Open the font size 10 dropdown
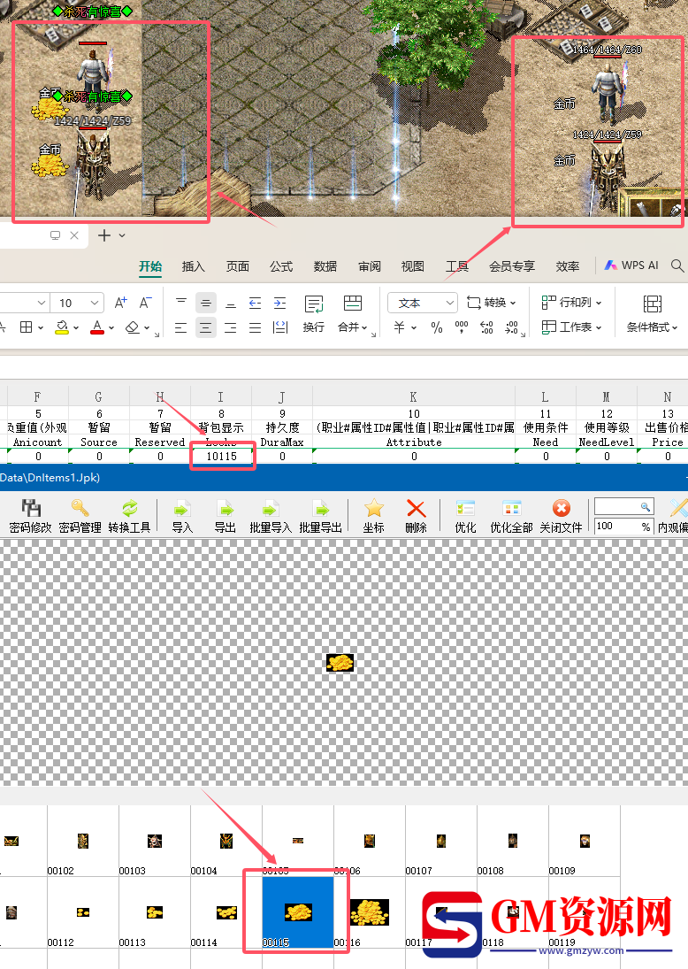 coord(94,303)
